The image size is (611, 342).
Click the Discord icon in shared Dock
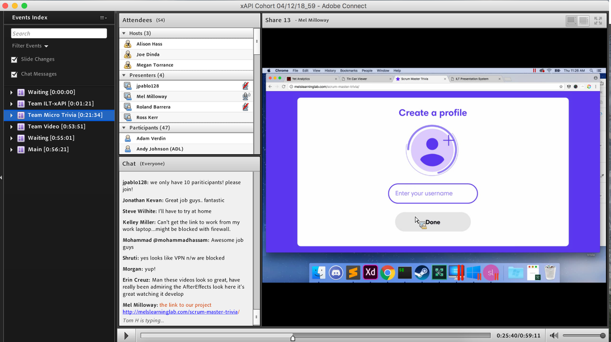point(336,273)
